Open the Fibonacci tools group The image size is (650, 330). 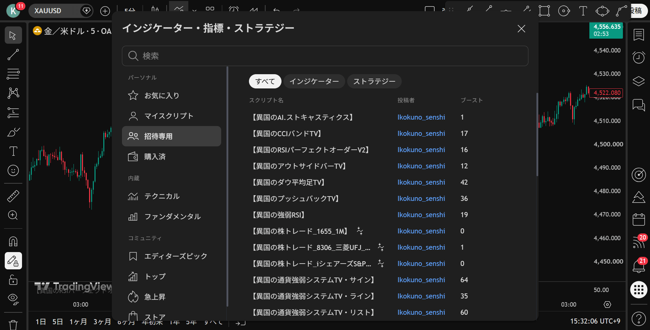point(13,74)
